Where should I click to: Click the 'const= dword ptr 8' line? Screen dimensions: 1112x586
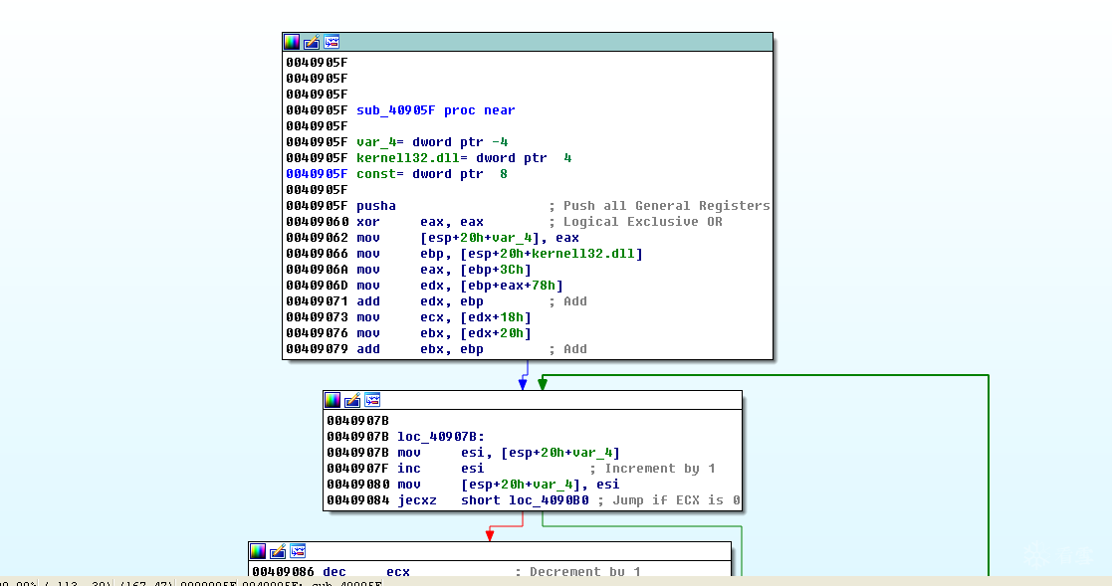coord(432,173)
